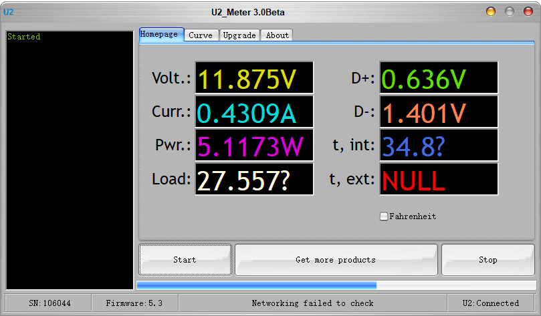Click the U2:Connected status indicator
The height and width of the screenshot is (316, 541).
[491, 303]
